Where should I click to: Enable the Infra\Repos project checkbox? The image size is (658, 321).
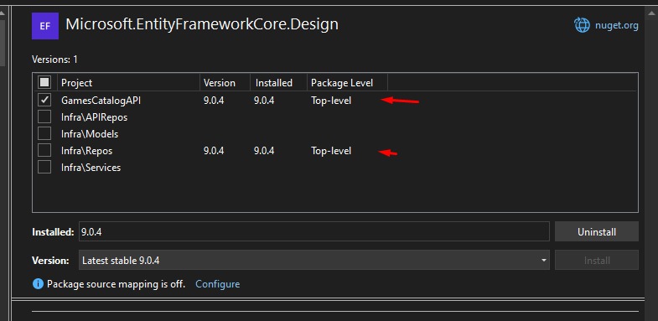[44, 150]
